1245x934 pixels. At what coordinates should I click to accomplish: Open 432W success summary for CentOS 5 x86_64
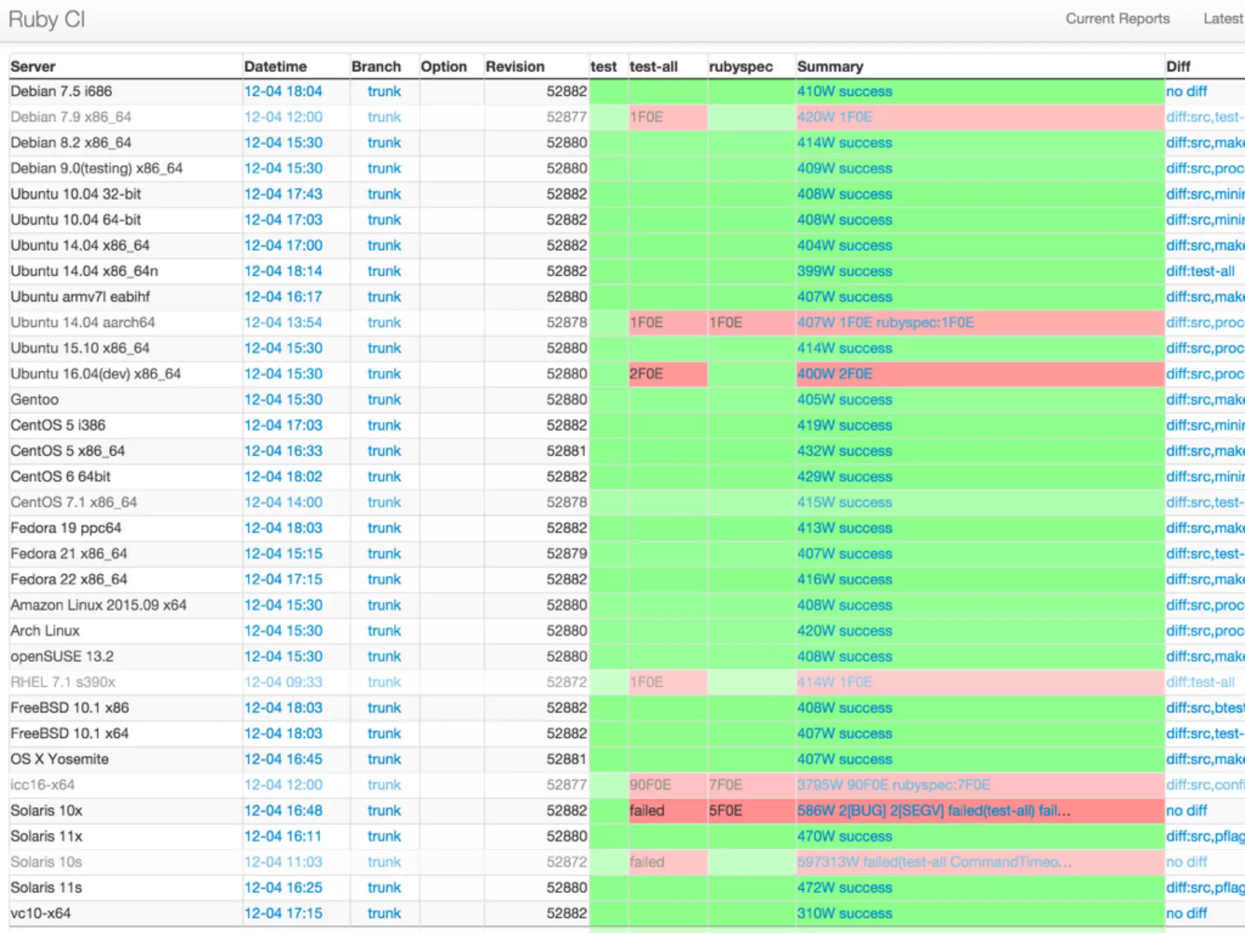[x=844, y=451]
